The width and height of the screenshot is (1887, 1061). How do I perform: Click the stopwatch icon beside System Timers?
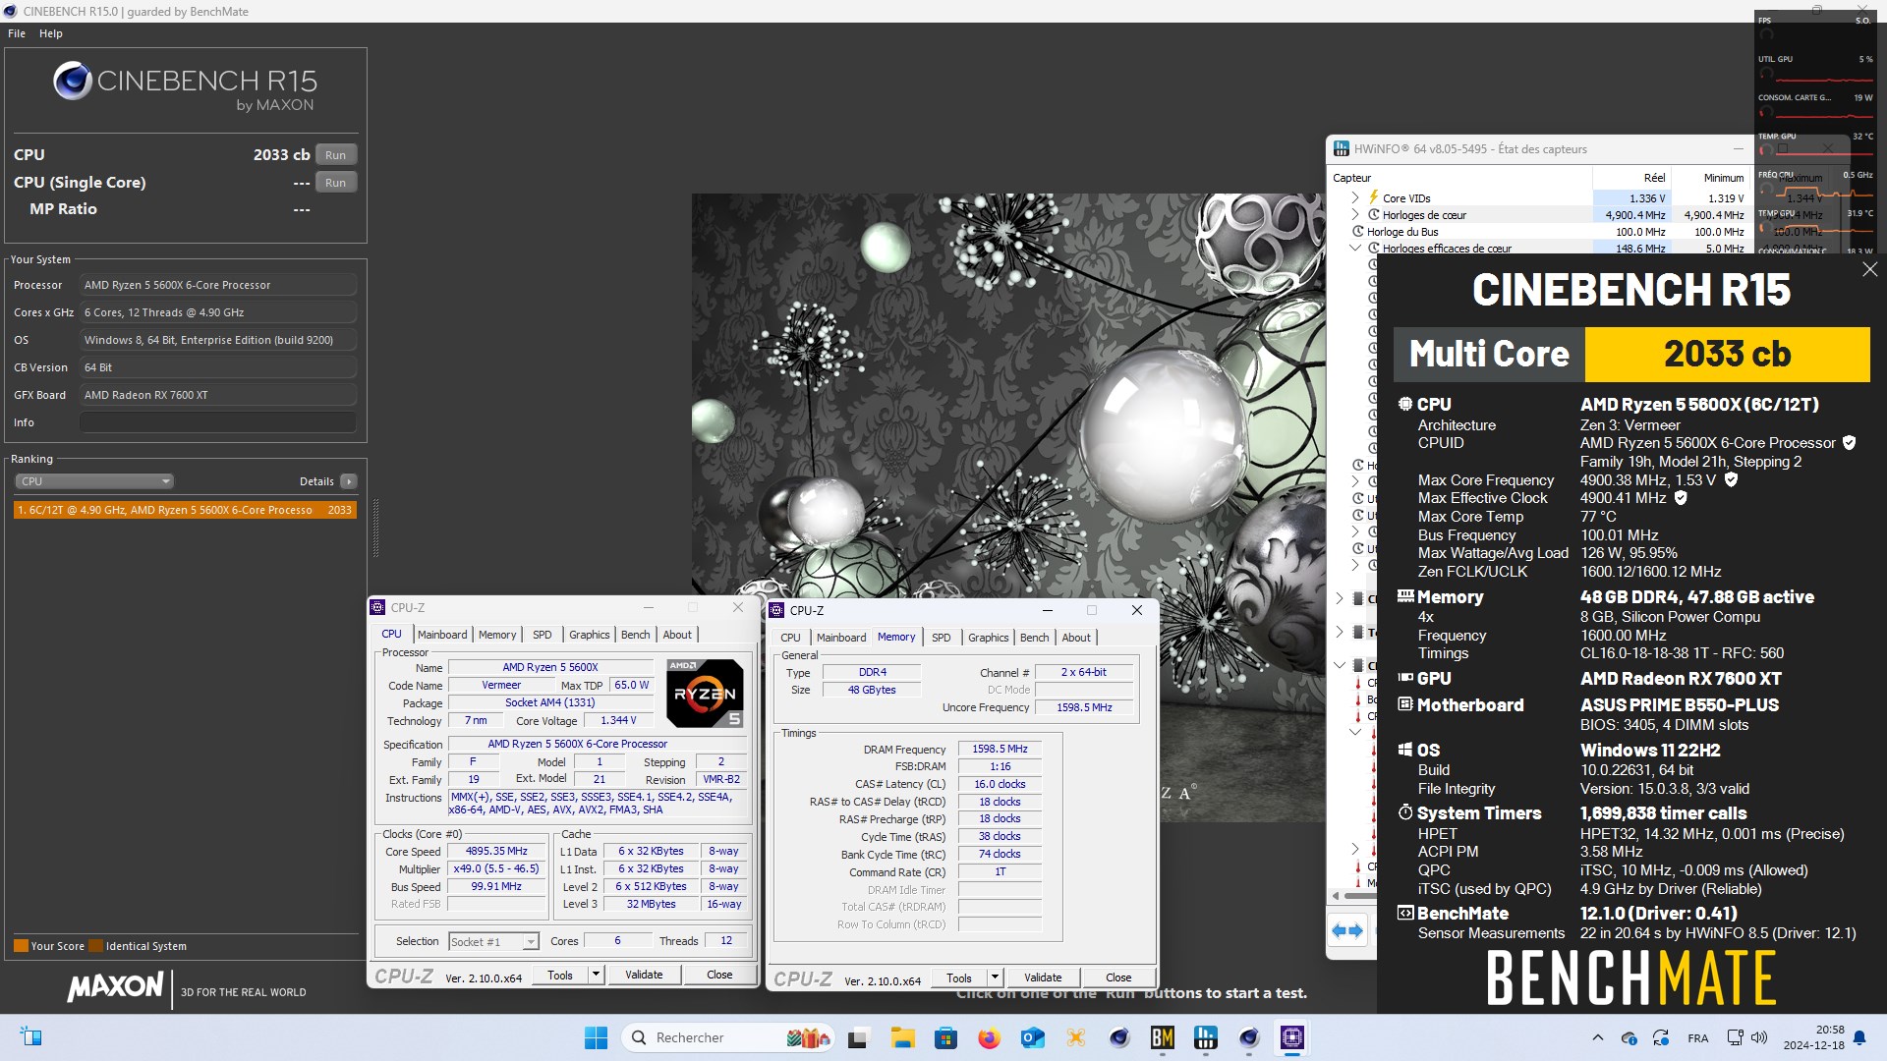coord(1405,812)
